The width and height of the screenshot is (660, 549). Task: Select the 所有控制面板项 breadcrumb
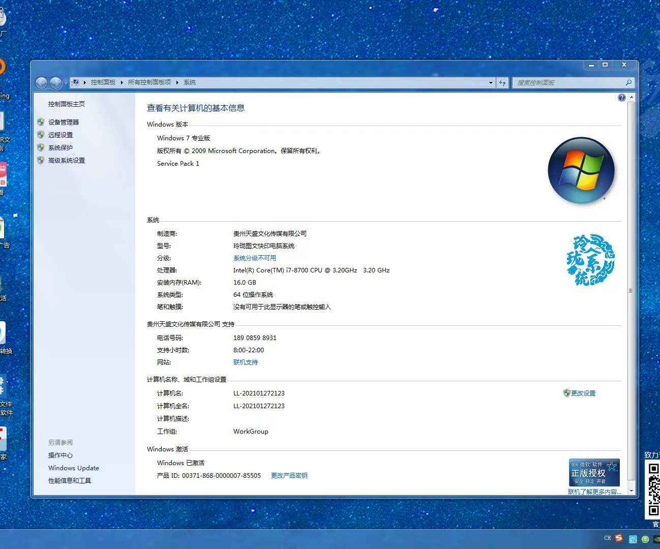click(149, 82)
